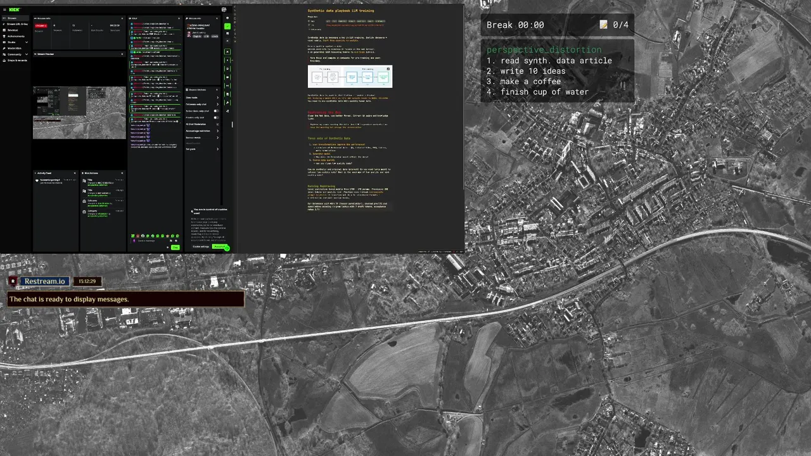Close the Channel Actions panel
Image resolution: width=811 pixels, height=456 pixels.
click(217, 90)
